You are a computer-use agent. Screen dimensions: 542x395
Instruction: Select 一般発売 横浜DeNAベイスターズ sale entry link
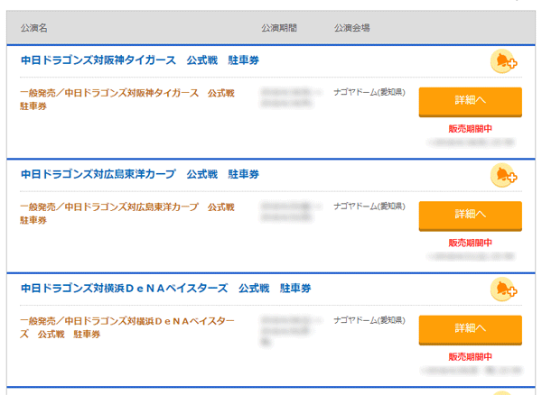127,327
